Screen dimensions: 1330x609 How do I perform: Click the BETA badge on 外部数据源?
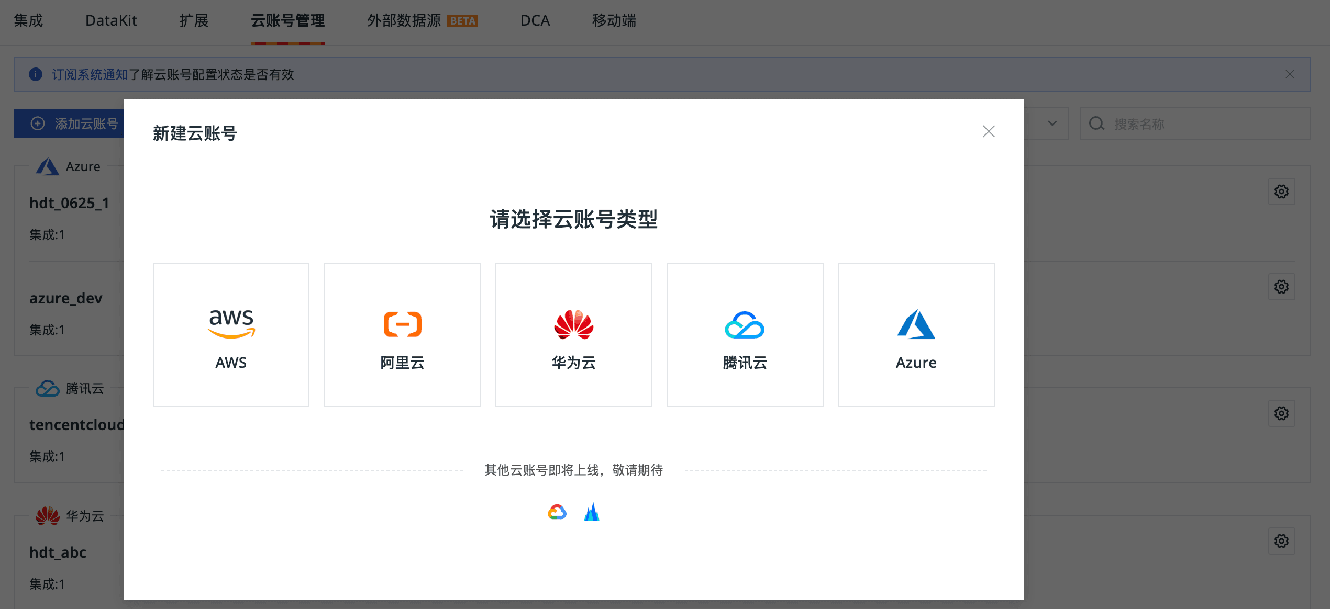click(x=462, y=21)
